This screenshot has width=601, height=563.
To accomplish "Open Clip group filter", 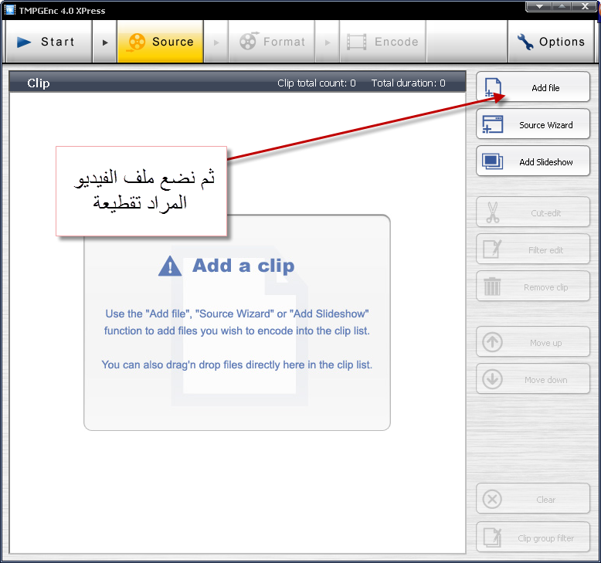I will tap(533, 538).
